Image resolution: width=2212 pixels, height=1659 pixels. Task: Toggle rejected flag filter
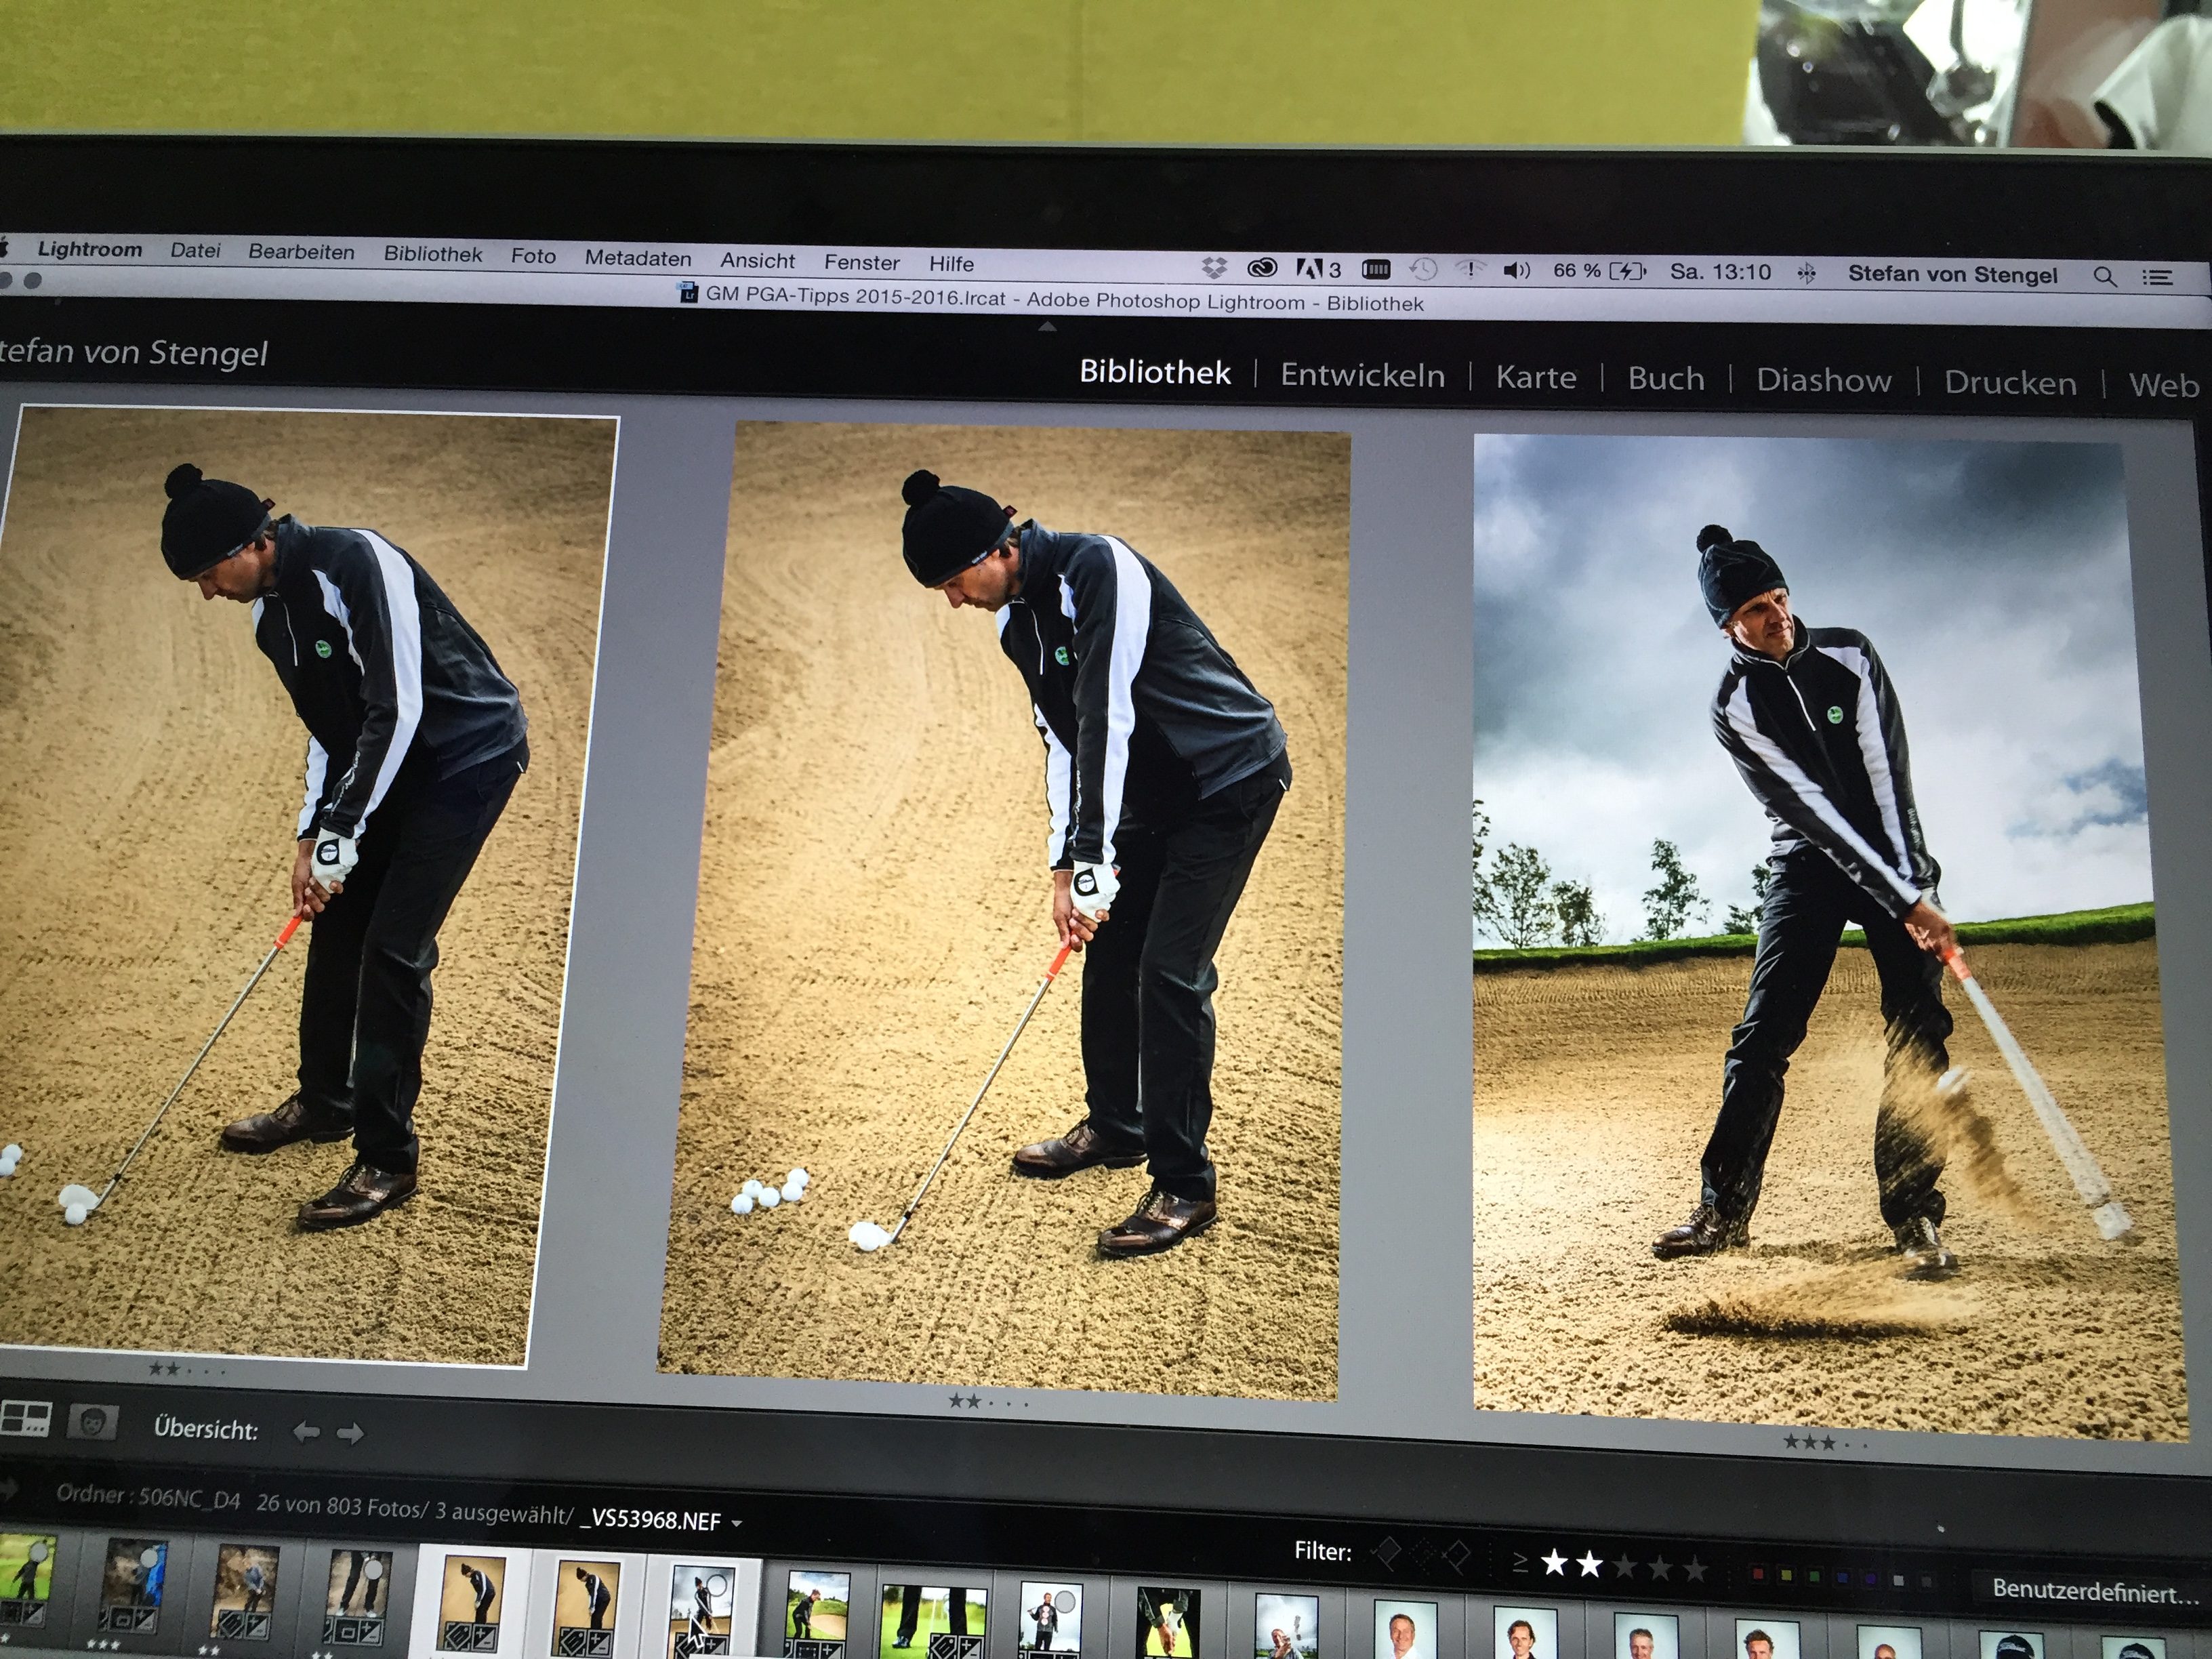(x=1458, y=1555)
